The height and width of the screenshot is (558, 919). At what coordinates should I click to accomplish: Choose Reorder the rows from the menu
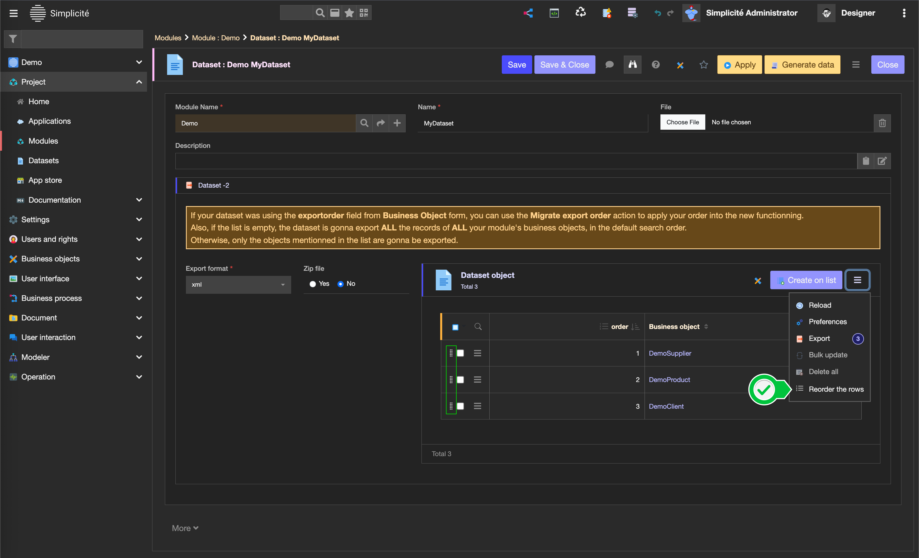(x=836, y=389)
